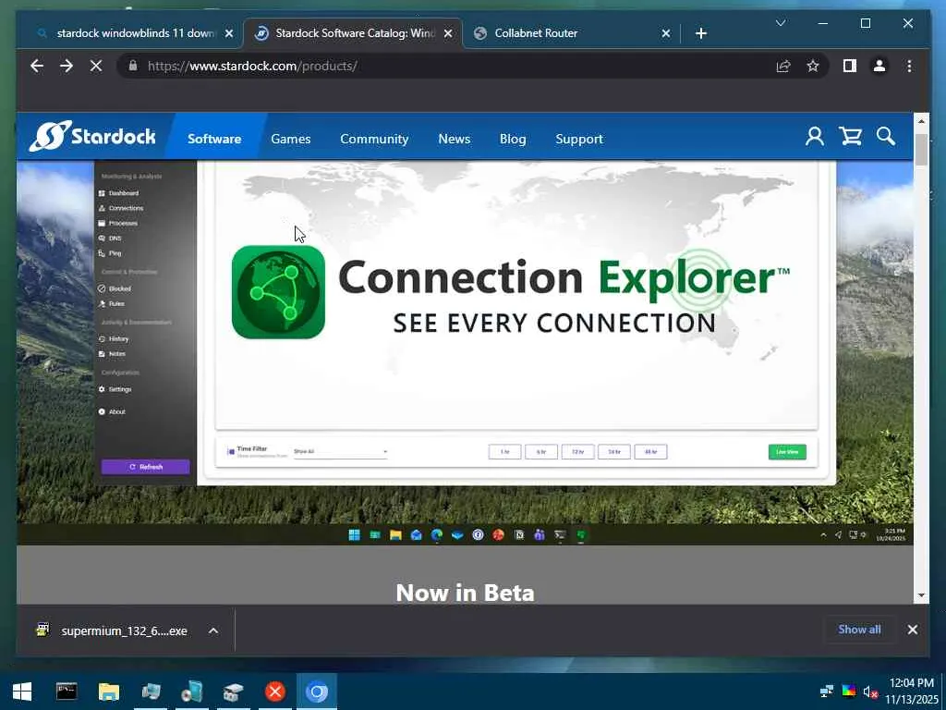Image resolution: width=946 pixels, height=710 pixels.
Task: Open the Games menu on Stardock
Action: point(291,139)
